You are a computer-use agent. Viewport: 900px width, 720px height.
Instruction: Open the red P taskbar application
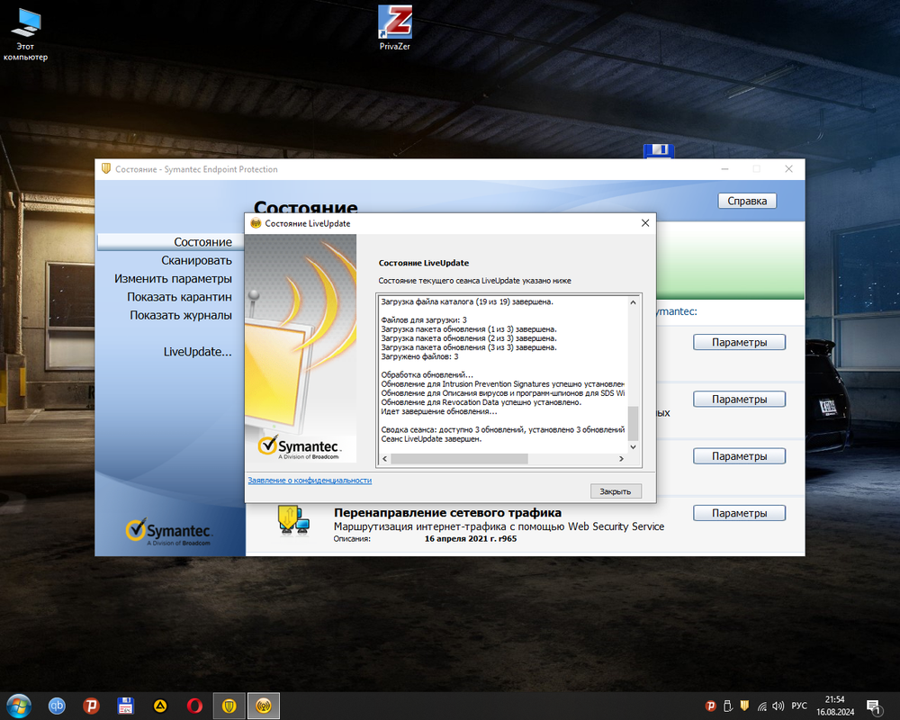91,706
